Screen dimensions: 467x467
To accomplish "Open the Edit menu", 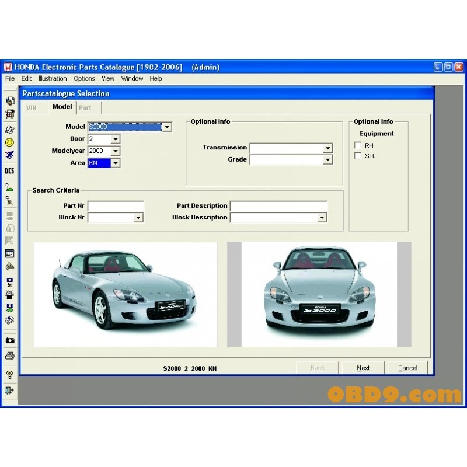I will (x=26, y=79).
